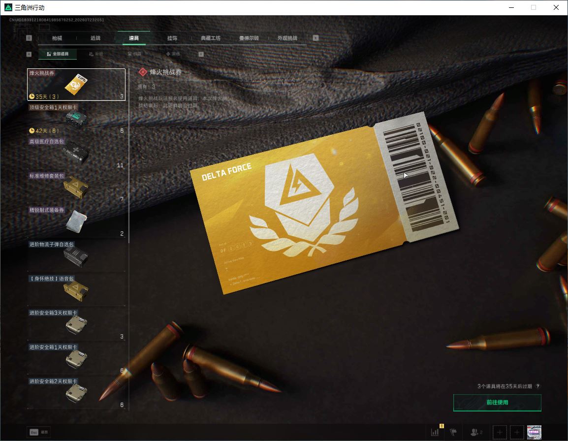Image resolution: width=568 pixels, height=441 pixels.
Task: Select the 道具 tab
Action: coord(134,38)
